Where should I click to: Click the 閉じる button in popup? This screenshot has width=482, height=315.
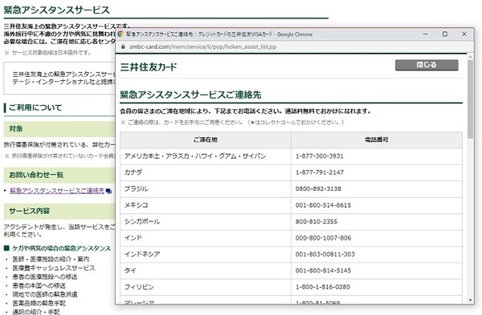(x=427, y=65)
